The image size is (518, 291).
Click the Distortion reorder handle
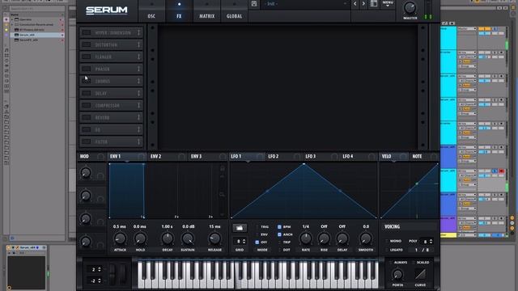click(x=138, y=44)
